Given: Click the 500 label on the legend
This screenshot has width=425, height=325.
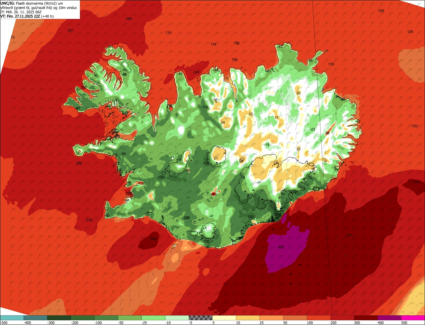Looking at the screenshot, I should click(404, 323).
